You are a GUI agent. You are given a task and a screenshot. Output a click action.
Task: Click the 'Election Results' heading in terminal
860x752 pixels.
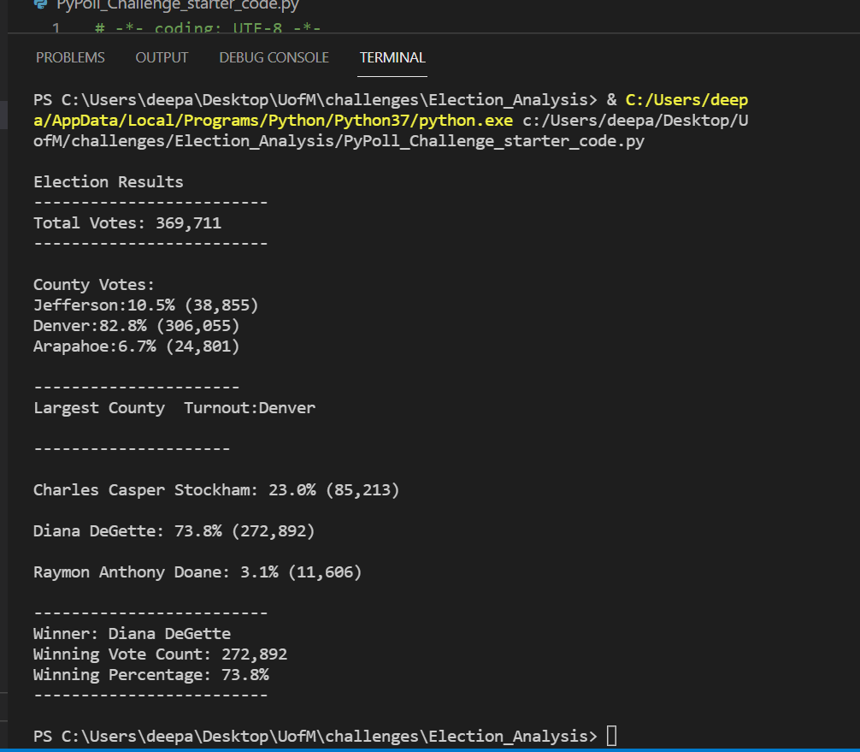coord(108,181)
